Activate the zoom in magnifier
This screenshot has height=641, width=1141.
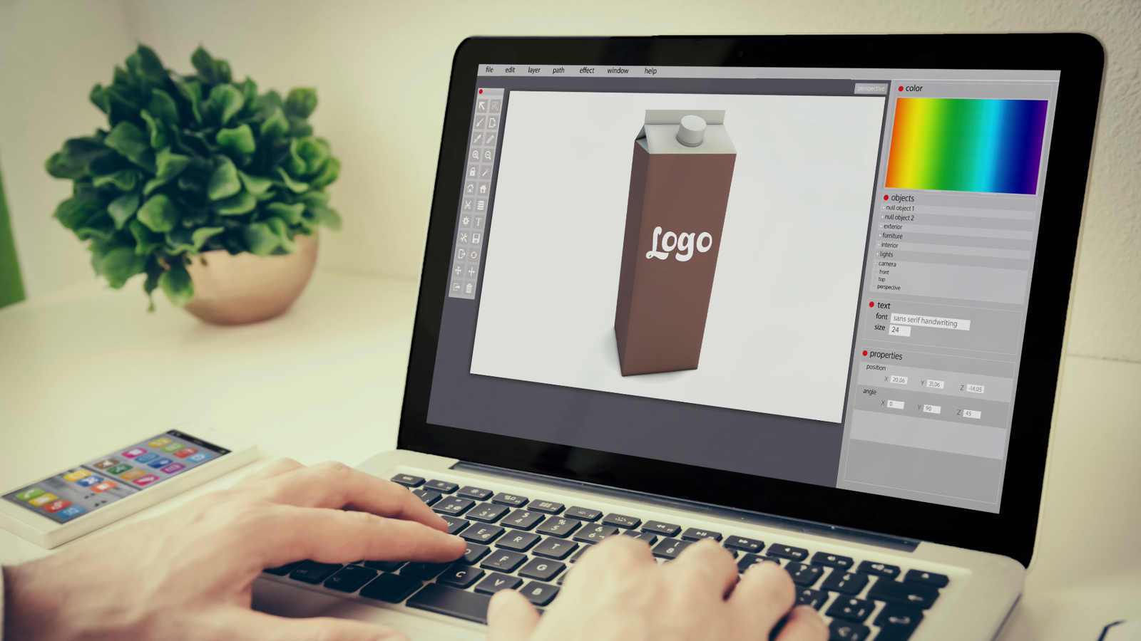tap(475, 155)
